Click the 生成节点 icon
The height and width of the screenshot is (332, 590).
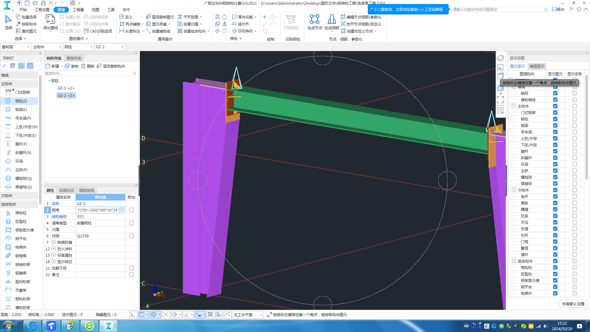[314, 19]
